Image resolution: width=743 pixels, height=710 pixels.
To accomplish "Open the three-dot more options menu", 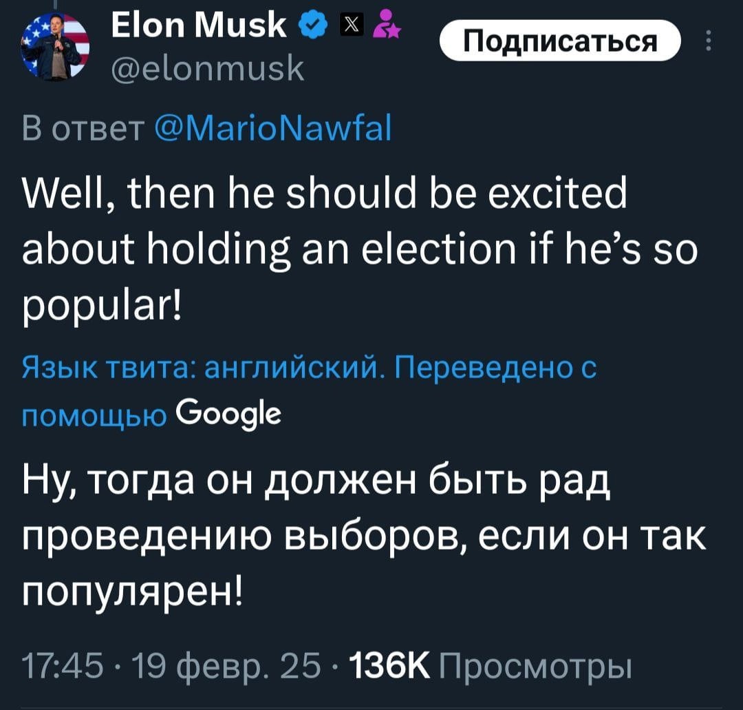I will pos(709,43).
